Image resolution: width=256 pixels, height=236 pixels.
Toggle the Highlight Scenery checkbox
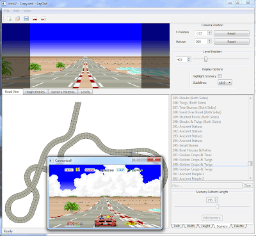pos(220,76)
